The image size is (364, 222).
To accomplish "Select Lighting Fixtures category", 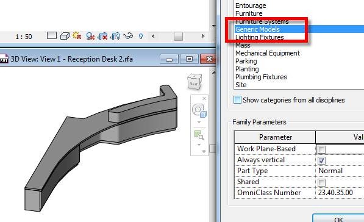I will tap(260, 37).
